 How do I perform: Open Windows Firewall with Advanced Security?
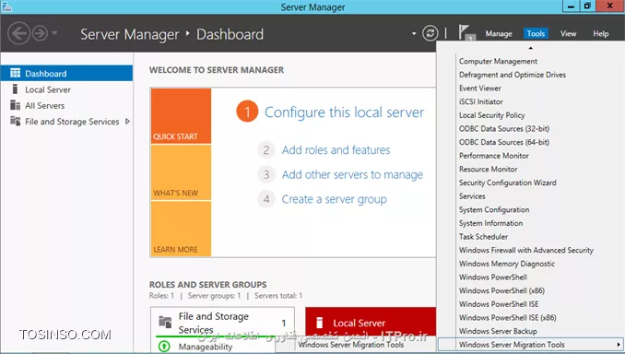(526, 251)
